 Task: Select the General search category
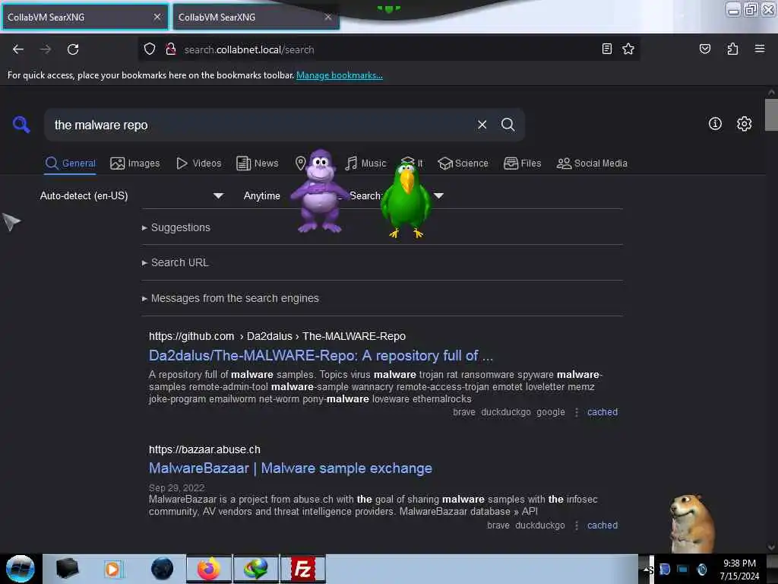[x=70, y=163]
